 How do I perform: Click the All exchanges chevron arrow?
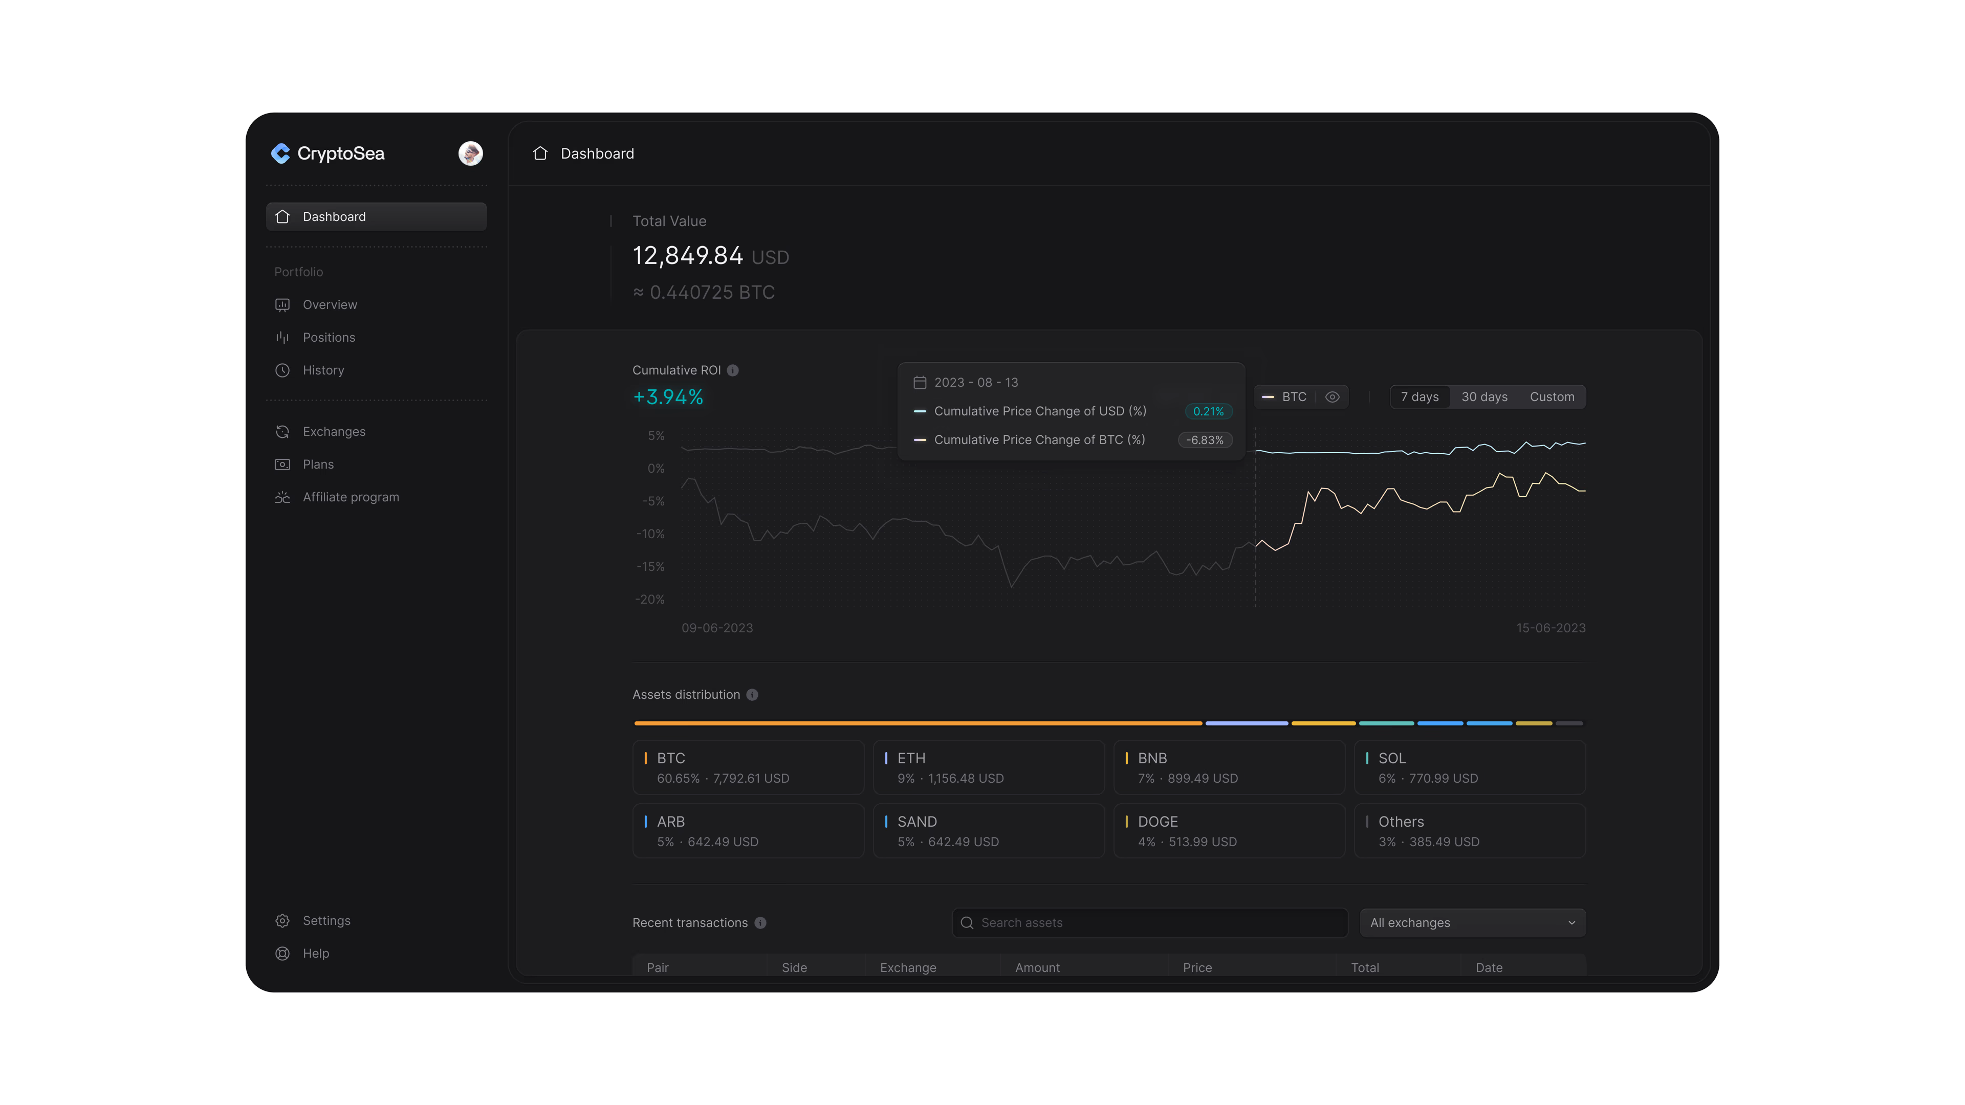coord(1571,923)
